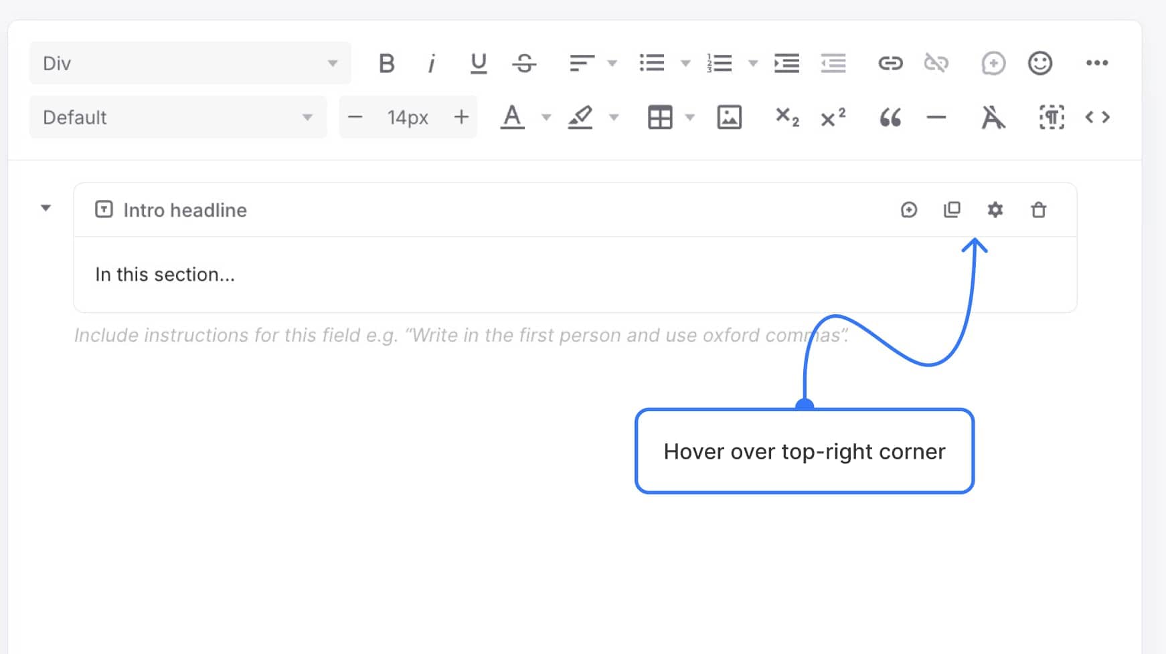Insert an image
Viewport: 1166px width, 654px height.
[729, 117]
